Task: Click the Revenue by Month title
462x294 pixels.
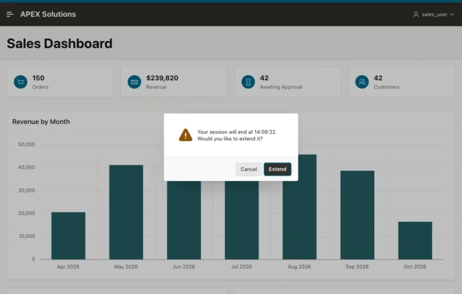Action: [41, 121]
